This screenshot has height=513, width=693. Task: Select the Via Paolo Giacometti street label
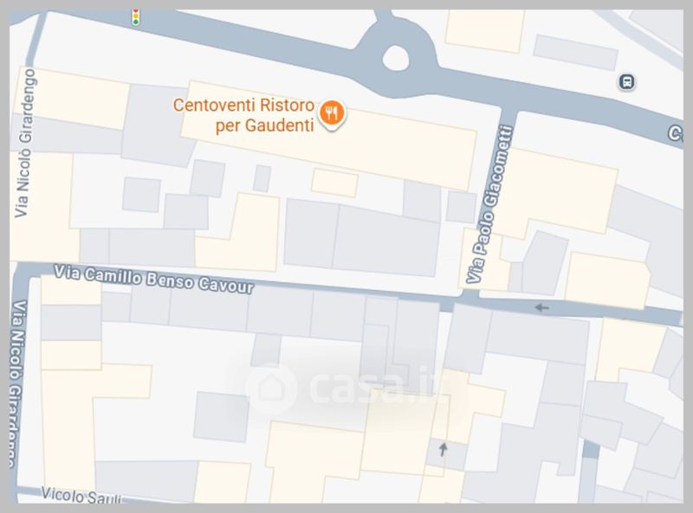pyautogui.click(x=489, y=204)
